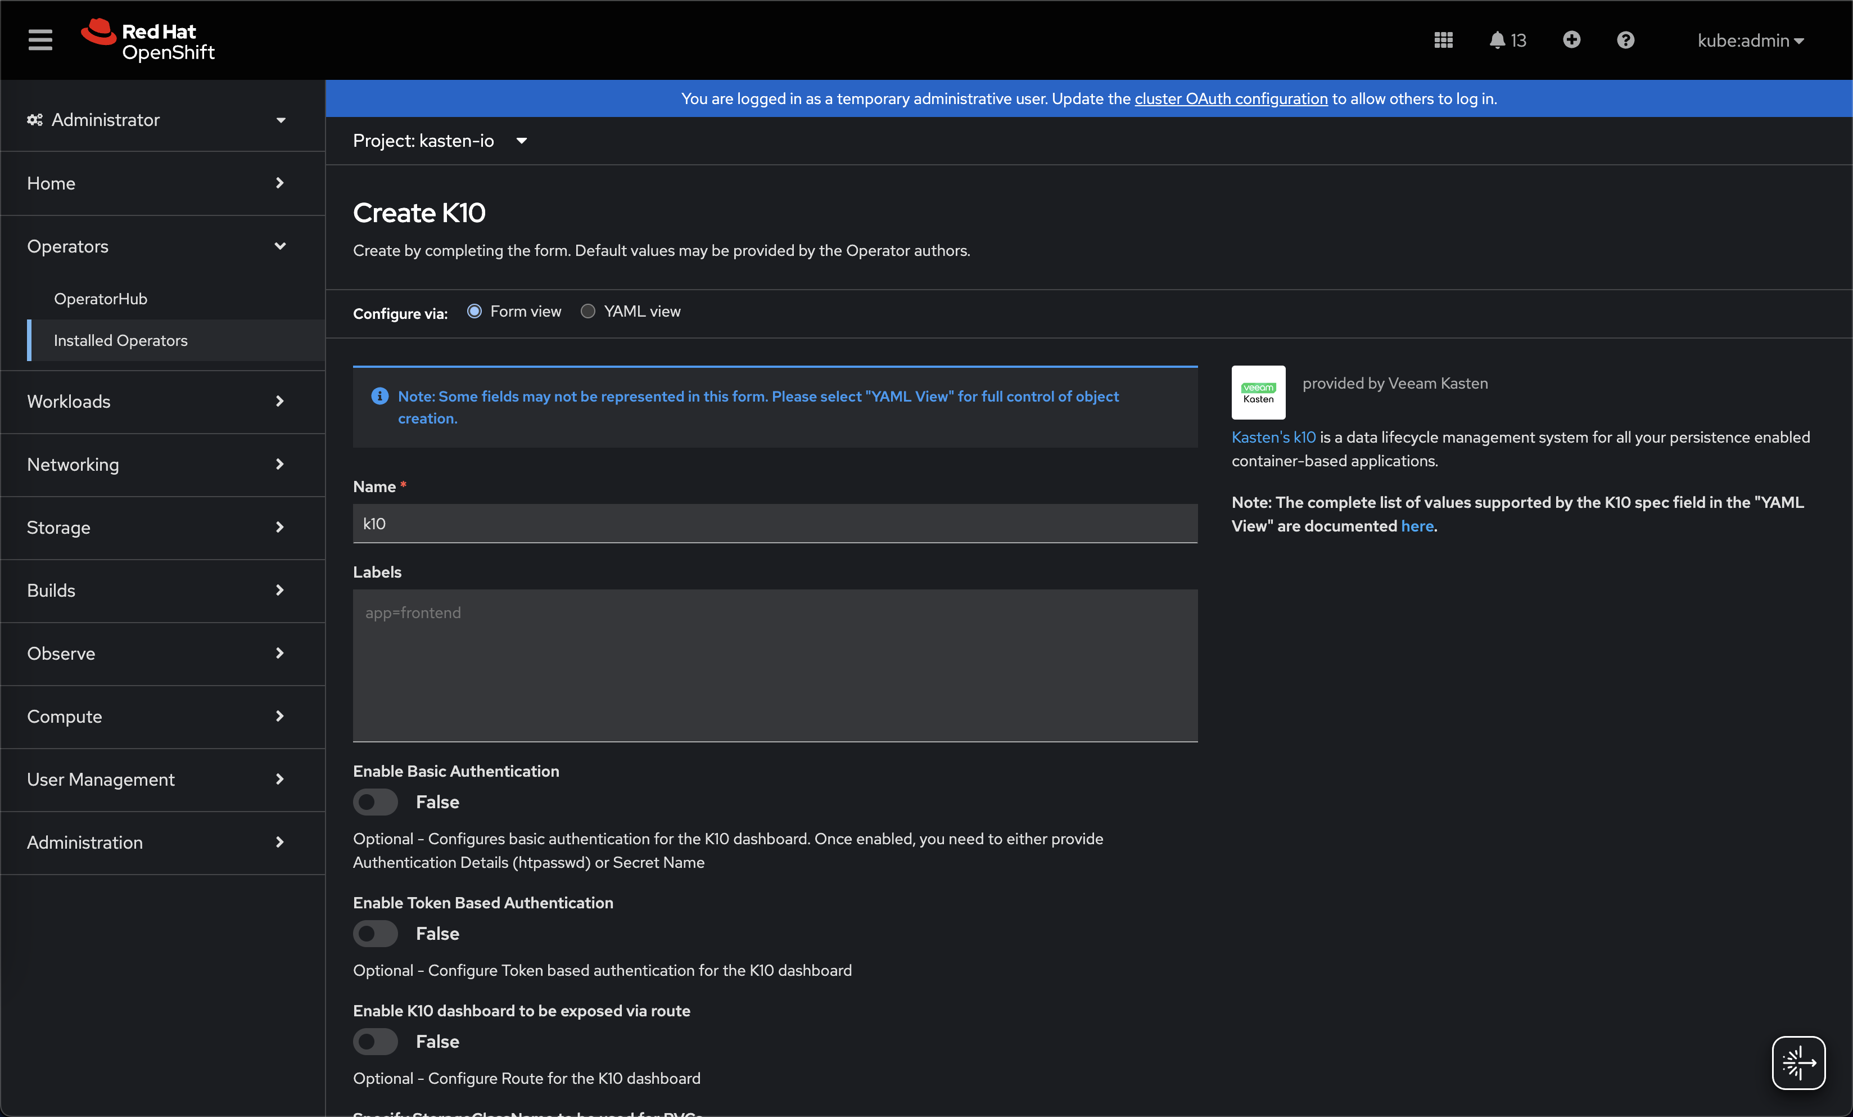Expand the Workloads navigation section
The image size is (1853, 1117).
162,401
